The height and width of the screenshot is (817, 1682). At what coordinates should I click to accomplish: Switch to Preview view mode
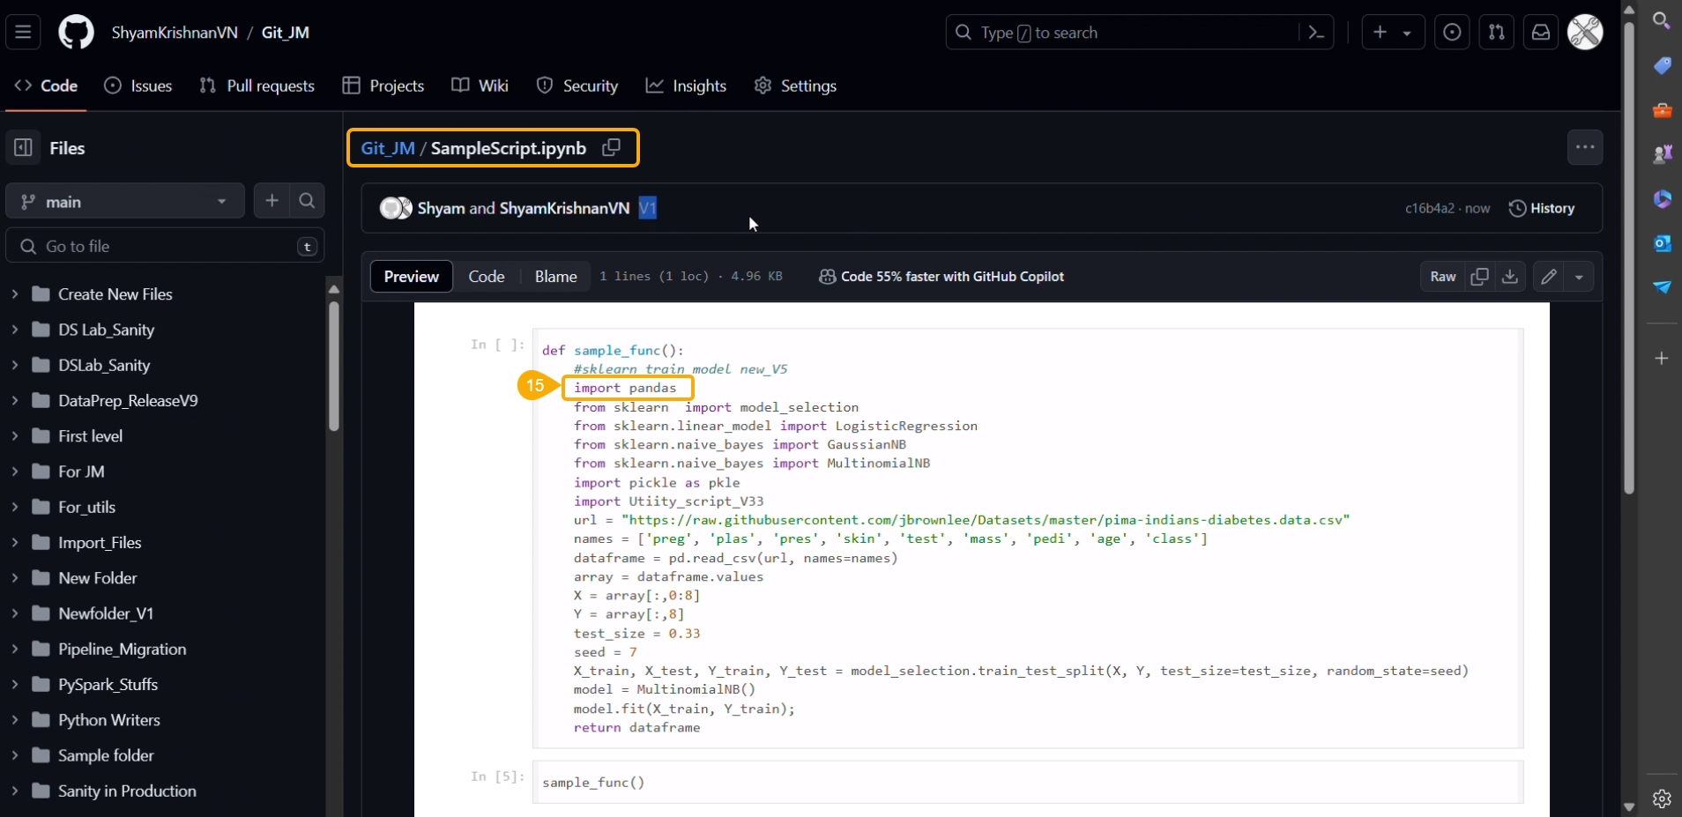(x=411, y=277)
